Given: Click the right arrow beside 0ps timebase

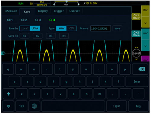Looking at the screenshot, I should (x=79, y=5).
